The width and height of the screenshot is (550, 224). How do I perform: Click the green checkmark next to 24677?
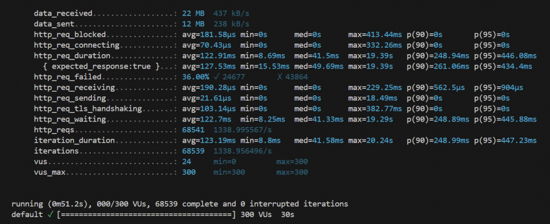tap(216, 77)
